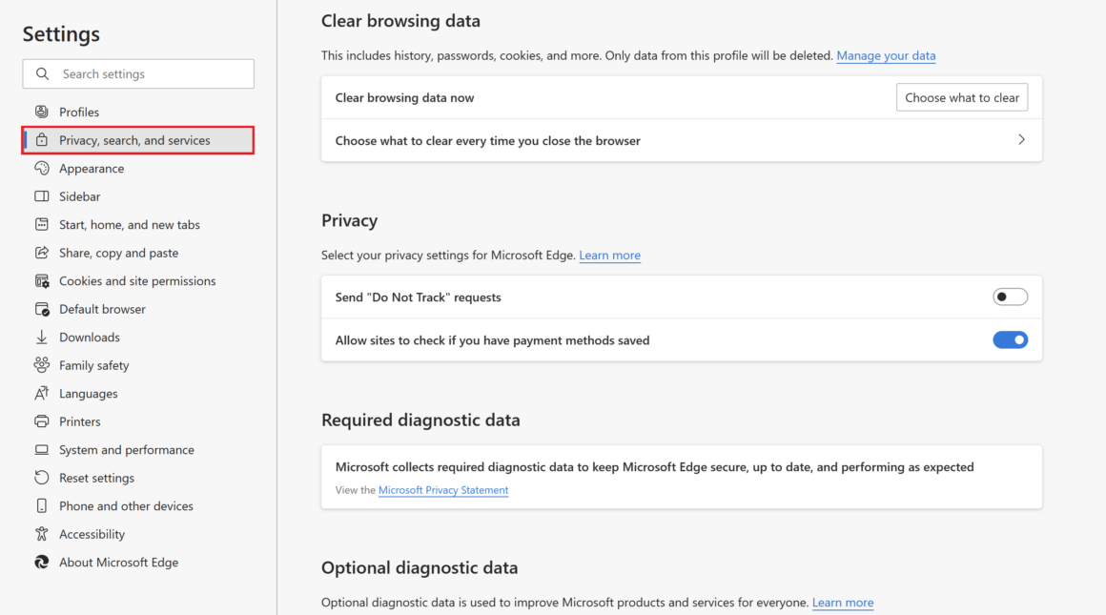The height and width of the screenshot is (615, 1106).
Task: Open the Manage your data link
Action: (x=886, y=56)
